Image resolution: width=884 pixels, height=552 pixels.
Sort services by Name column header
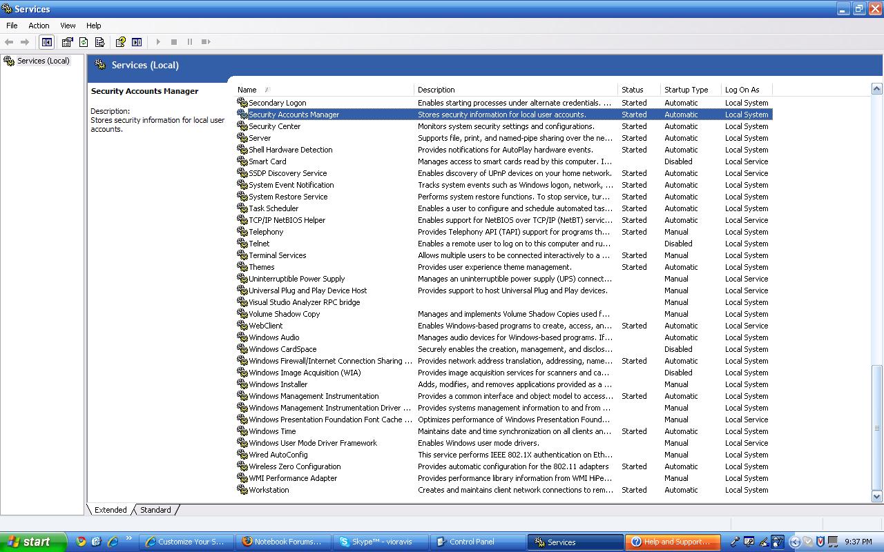[247, 90]
